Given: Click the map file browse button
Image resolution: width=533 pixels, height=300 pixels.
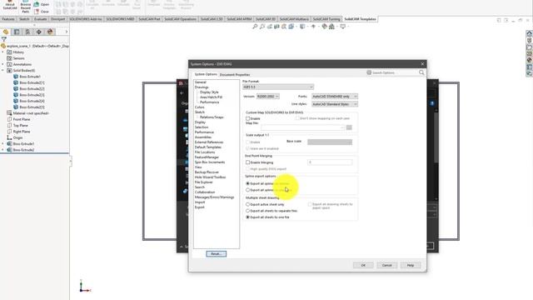Looking at the screenshot, I should 349,127.
